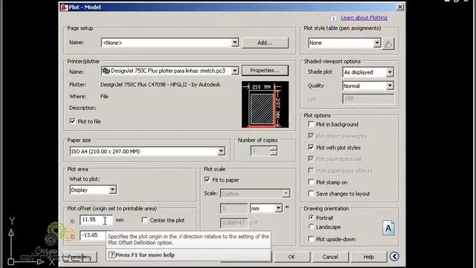
Task: Click the Cancel button
Action: [330, 257]
